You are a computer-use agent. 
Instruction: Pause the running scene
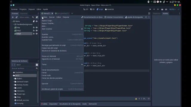(154, 9)
